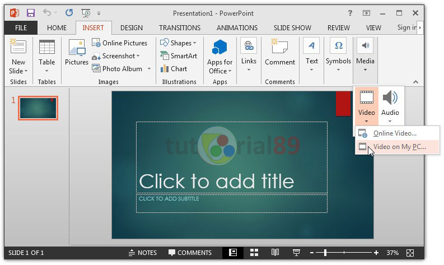Viewport: 444px width, 265px height.
Task: Click the New Slide icon
Action: pos(18,47)
